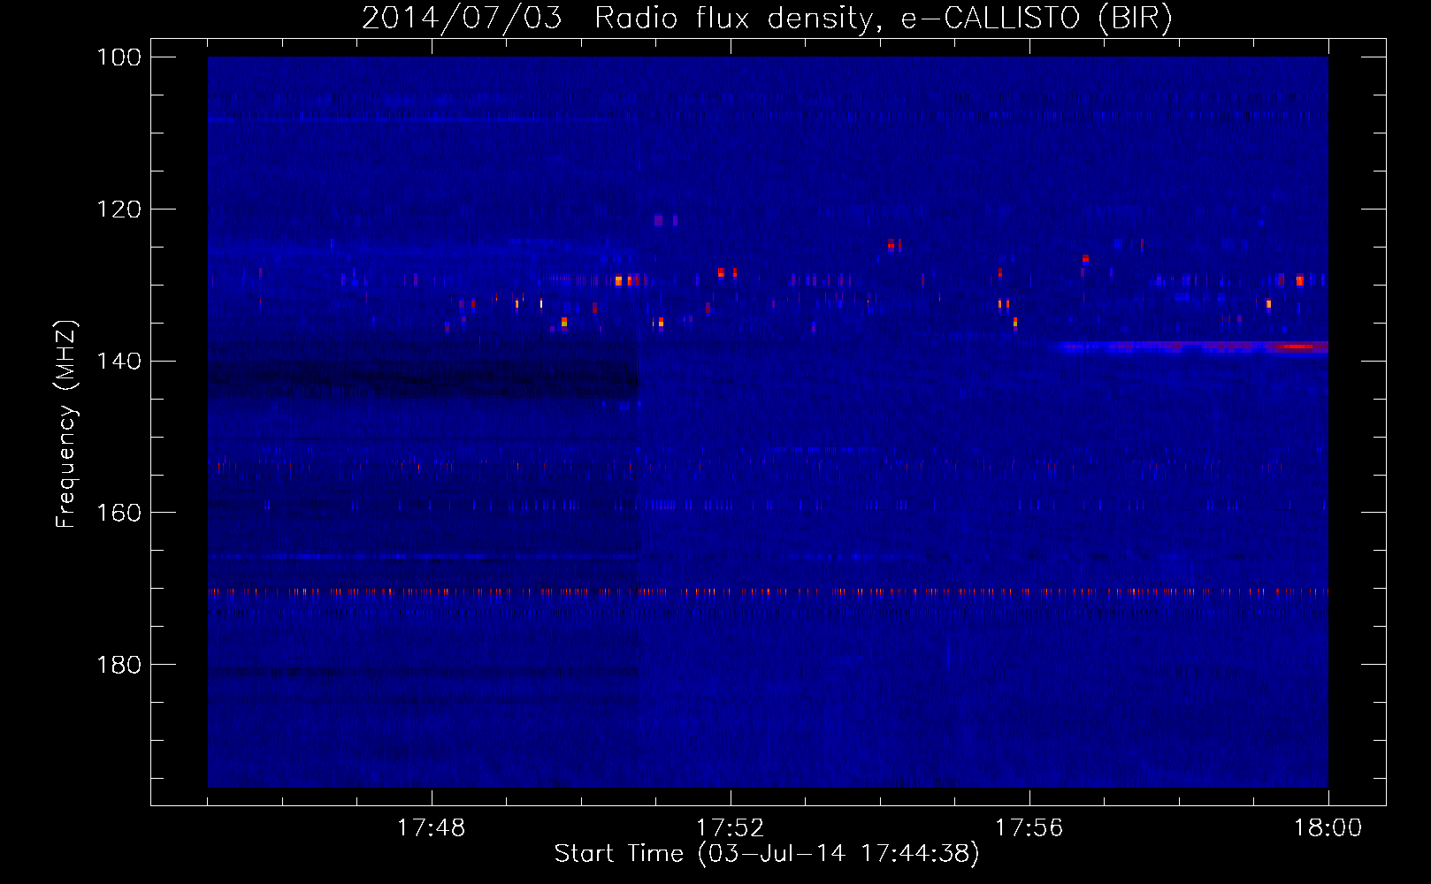Click the 17:52 time tick label
Viewport: 1431px width, 884px height.
(730, 827)
